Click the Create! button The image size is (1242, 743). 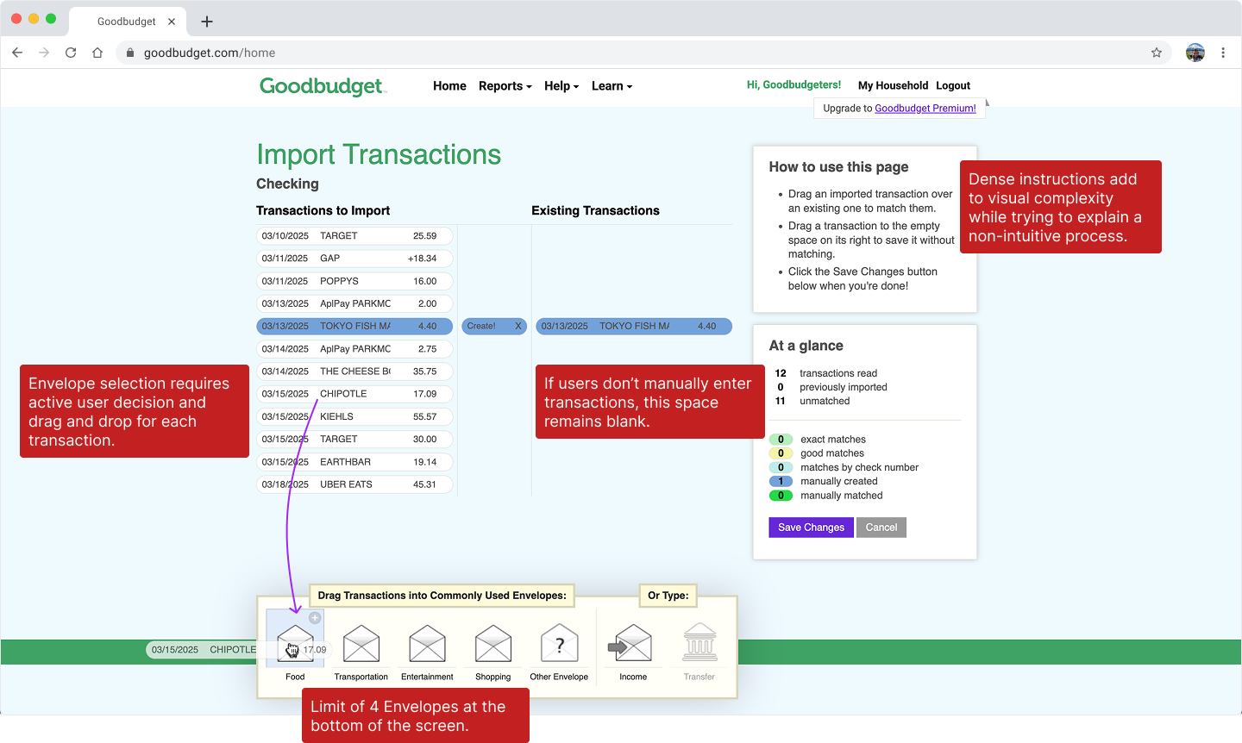pyautogui.click(x=481, y=327)
